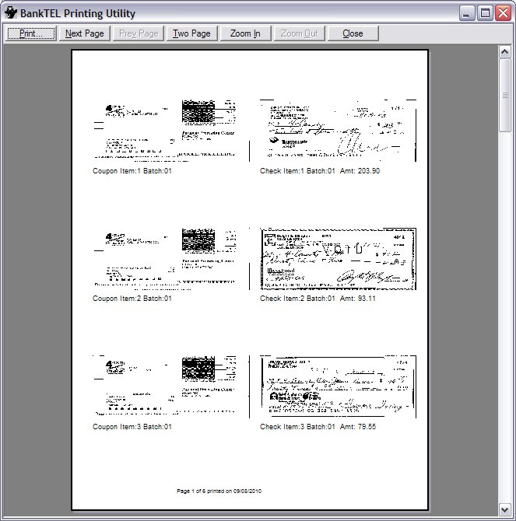Click the Coupon Item 2 scanned image
Screen dimensions: 516x521
pyautogui.click(x=163, y=259)
